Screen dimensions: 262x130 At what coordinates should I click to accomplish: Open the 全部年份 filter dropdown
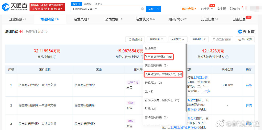pos(156,40)
